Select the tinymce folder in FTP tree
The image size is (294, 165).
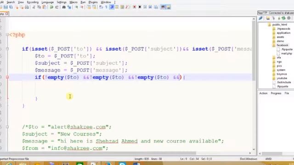pos(282,74)
